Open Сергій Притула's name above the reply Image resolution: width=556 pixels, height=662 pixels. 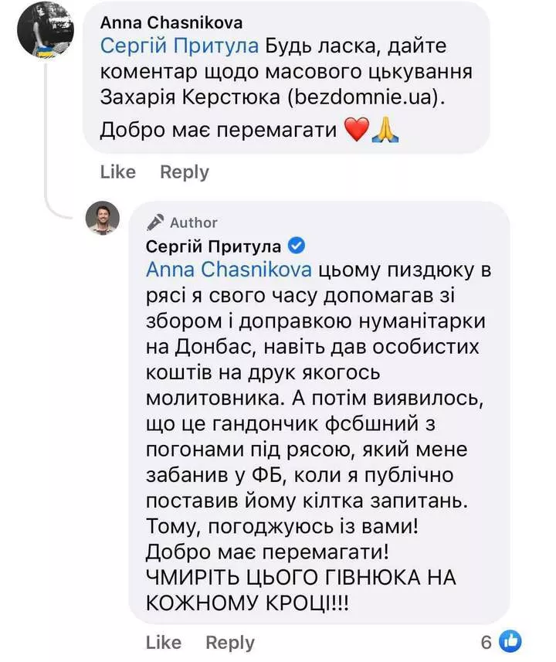(213, 246)
